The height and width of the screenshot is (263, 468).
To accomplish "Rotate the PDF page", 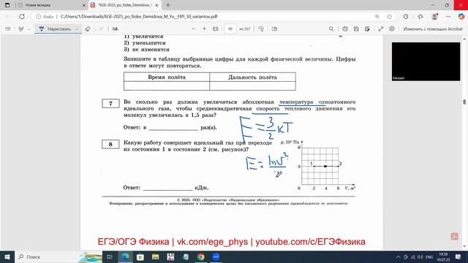I will point(261,29).
